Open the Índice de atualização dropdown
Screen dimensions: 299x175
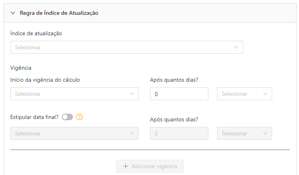[126, 47]
